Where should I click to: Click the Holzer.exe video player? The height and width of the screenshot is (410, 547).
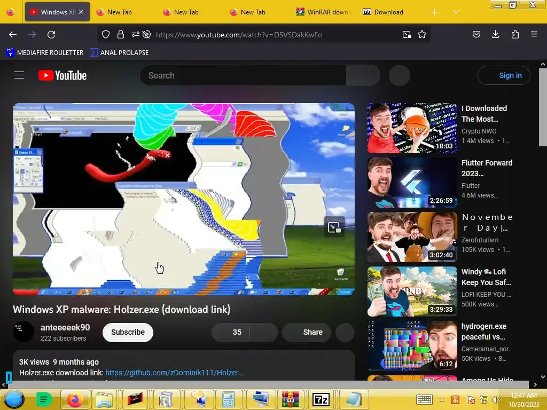pos(184,199)
